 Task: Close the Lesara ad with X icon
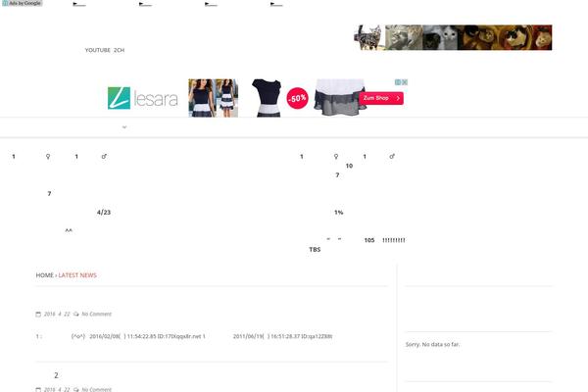coord(405,82)
